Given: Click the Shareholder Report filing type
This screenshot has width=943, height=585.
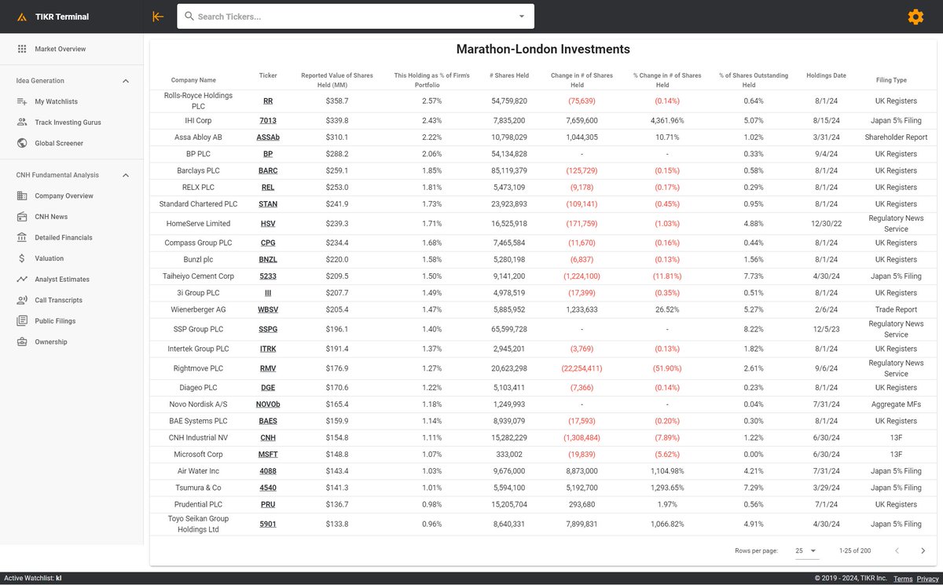Looking at the screenshot, I should click(x=896, y=137).
